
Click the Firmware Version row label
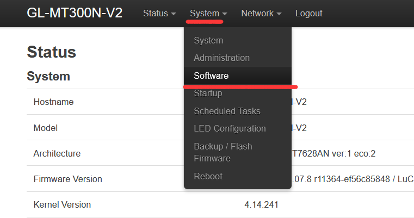pos(67,179)
